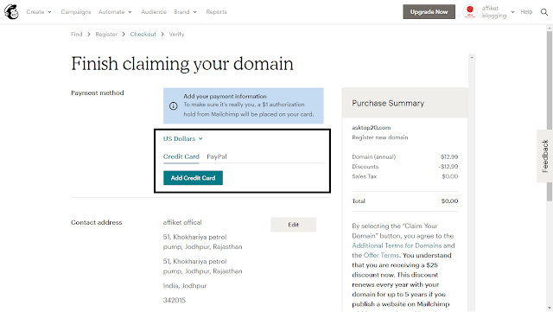Switch to the PayPal tab
553x312 pixels.
(217, 156)
